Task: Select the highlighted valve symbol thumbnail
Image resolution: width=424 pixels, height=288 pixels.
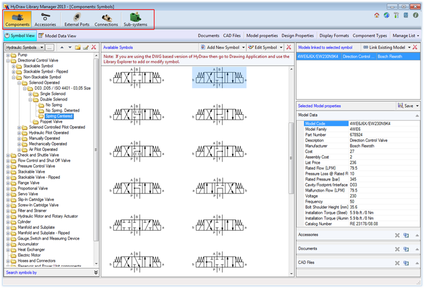Action: click(x=219, y=77)
